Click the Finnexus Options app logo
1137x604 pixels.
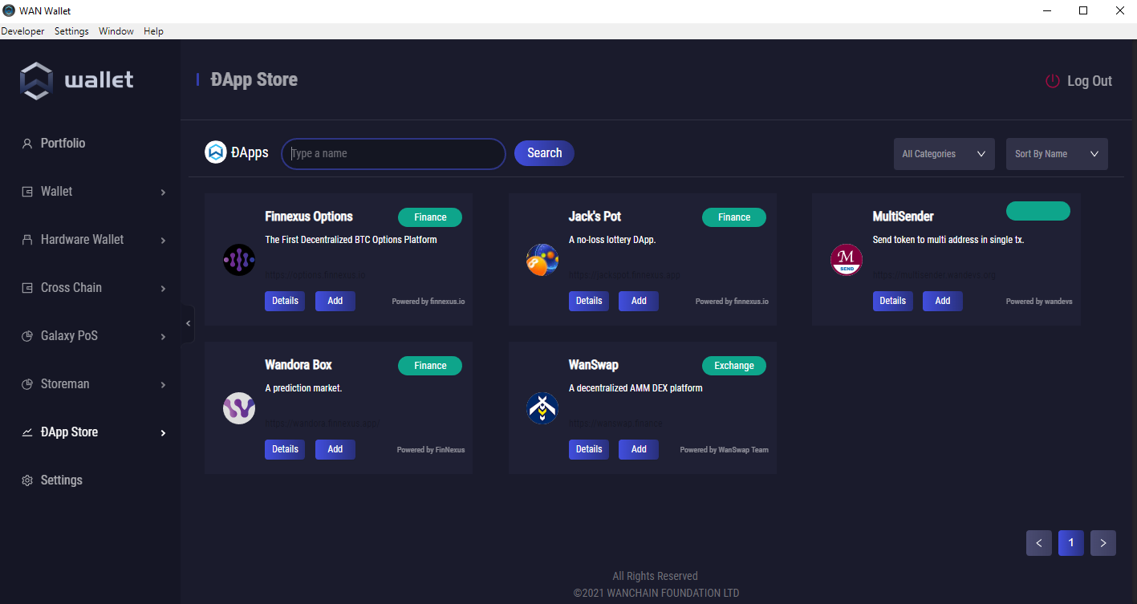[x=239, y=260]
